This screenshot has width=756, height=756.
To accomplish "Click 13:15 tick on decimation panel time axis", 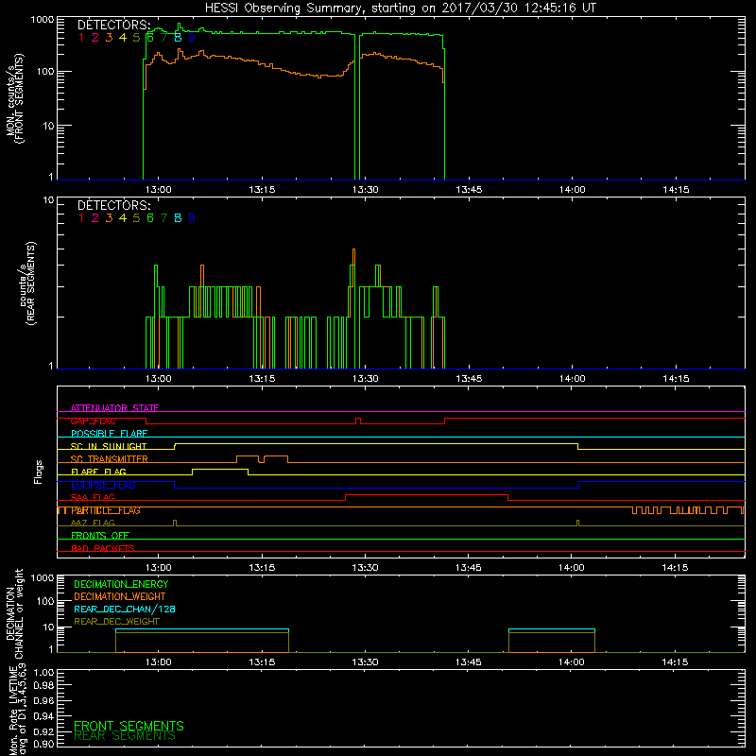I will tap(262, 662).
